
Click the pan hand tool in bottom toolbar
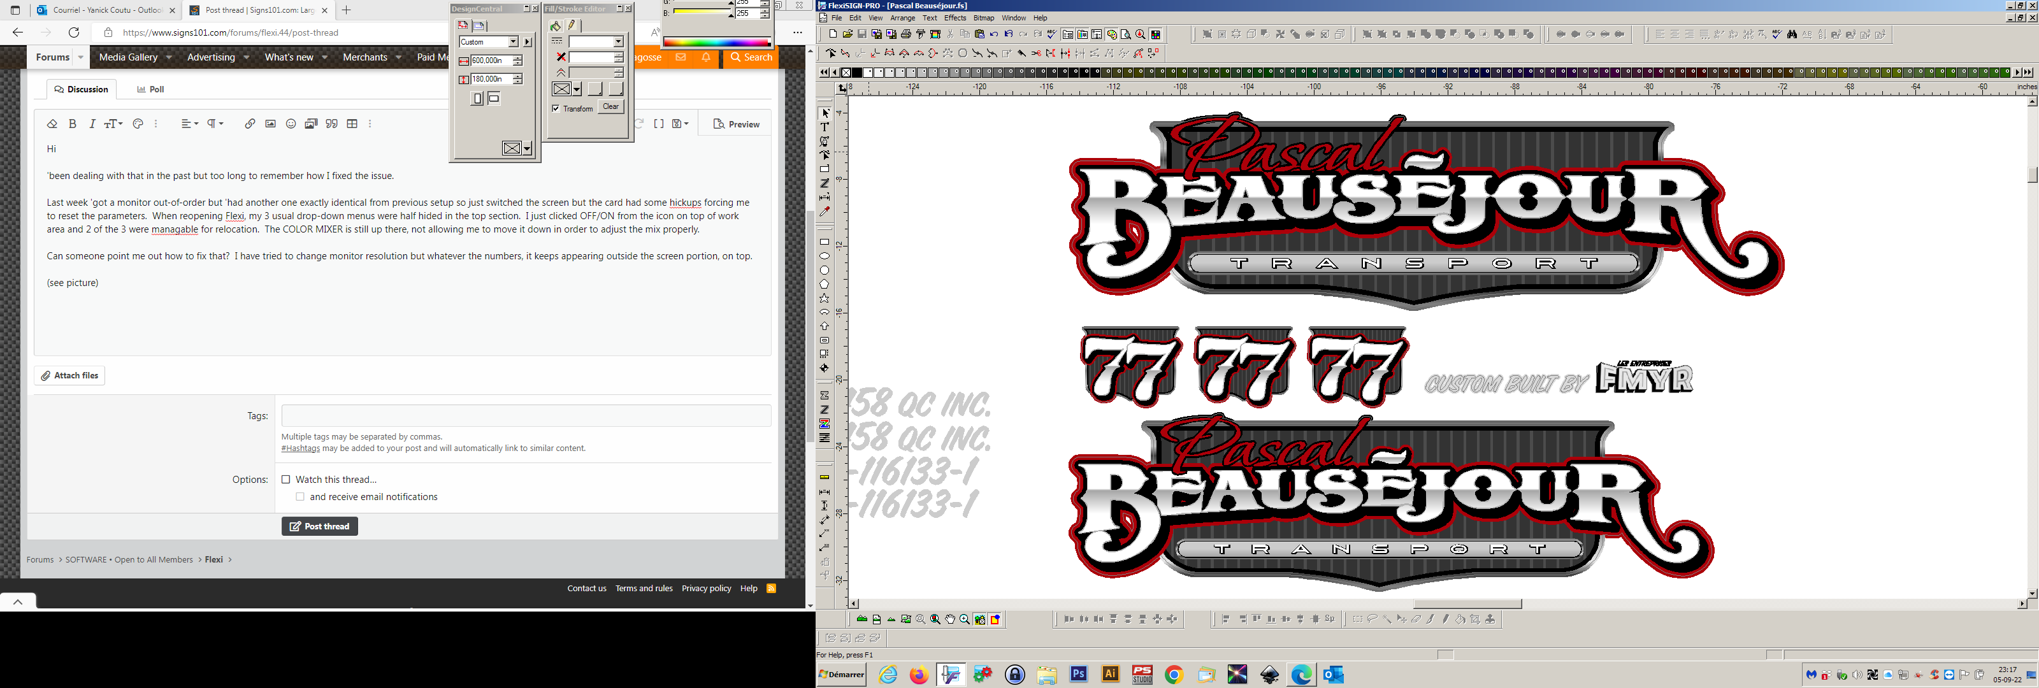(950, 619)
